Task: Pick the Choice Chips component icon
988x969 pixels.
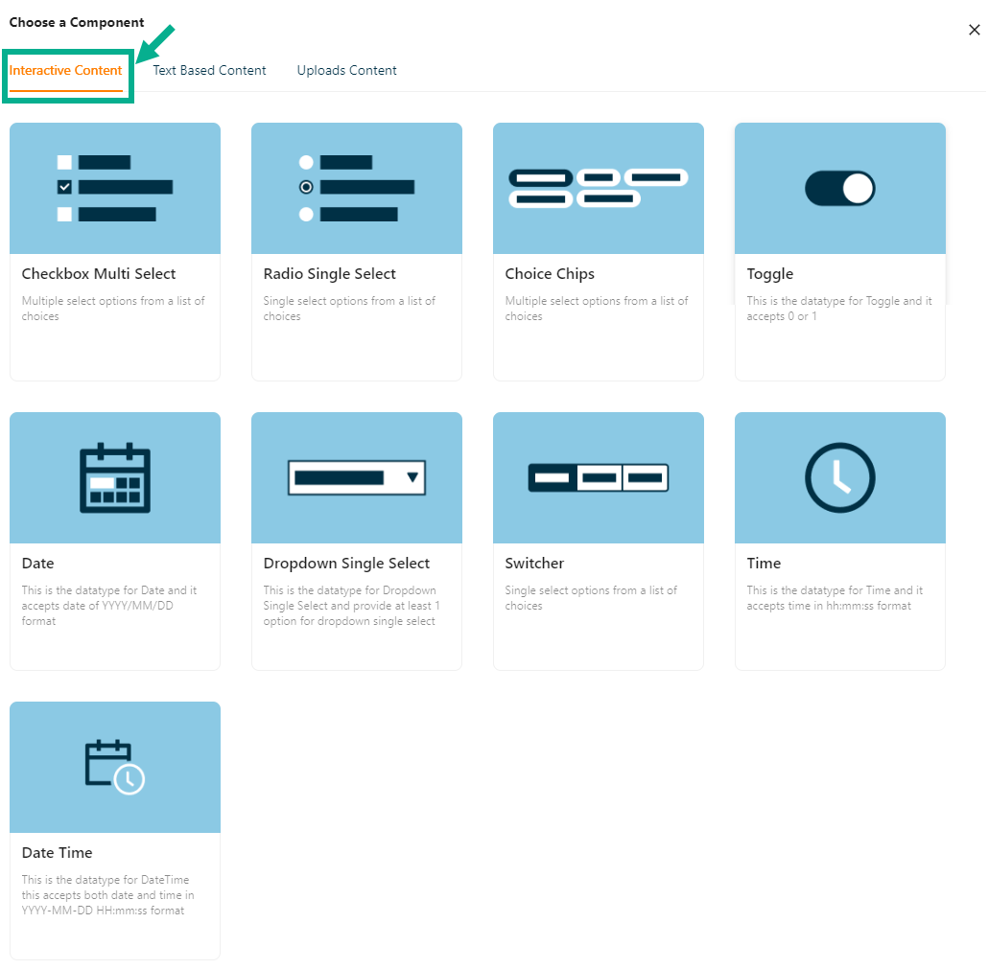Action: tap(599, 188)
